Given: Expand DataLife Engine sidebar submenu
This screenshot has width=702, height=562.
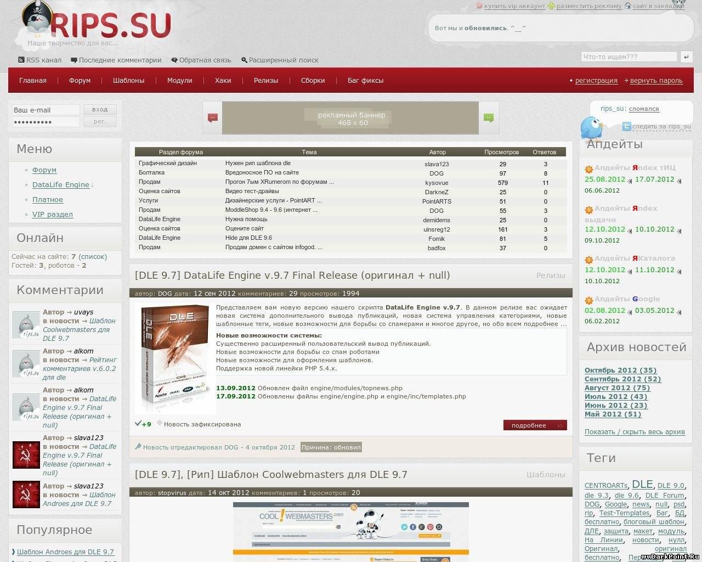Looking at the screenshot, I should (61, 184).
